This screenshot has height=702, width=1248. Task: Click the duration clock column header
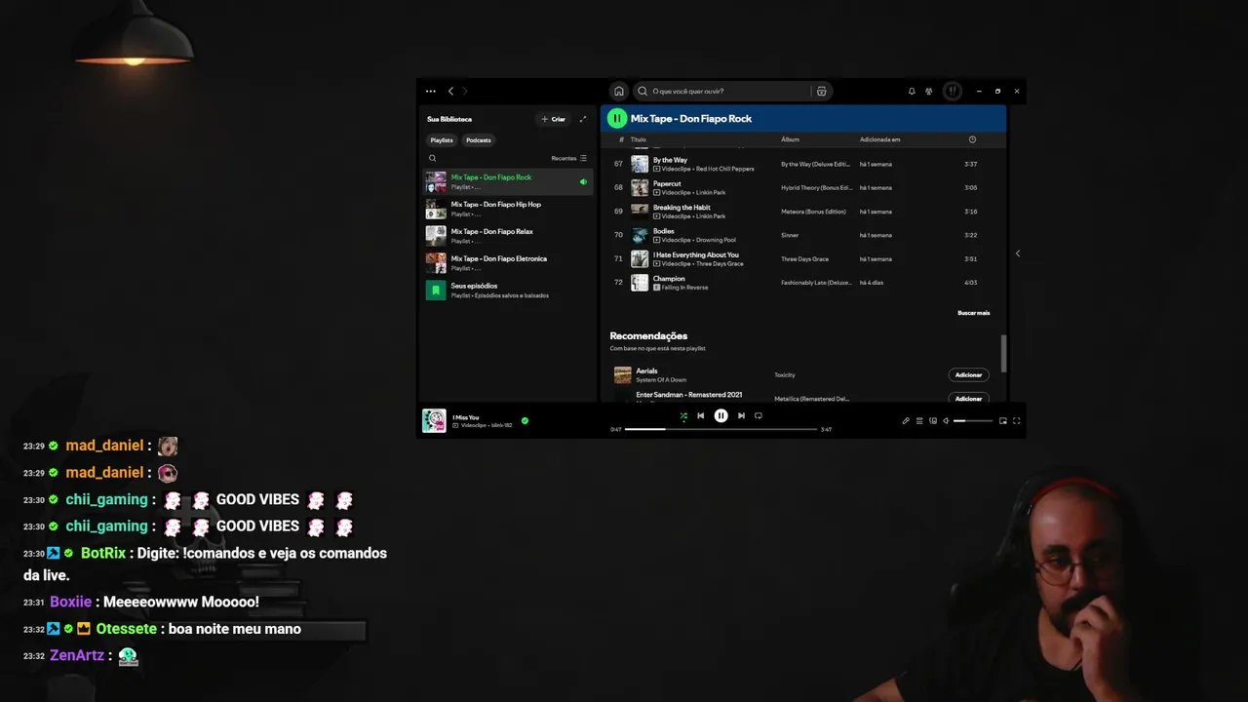click(972, 139)
